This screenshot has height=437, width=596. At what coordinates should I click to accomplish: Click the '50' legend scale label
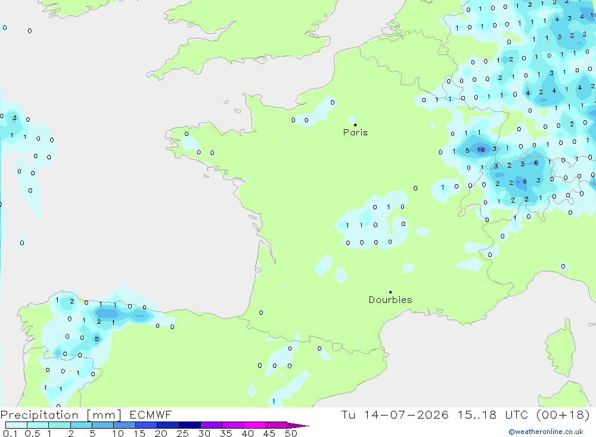pos(291,433)
